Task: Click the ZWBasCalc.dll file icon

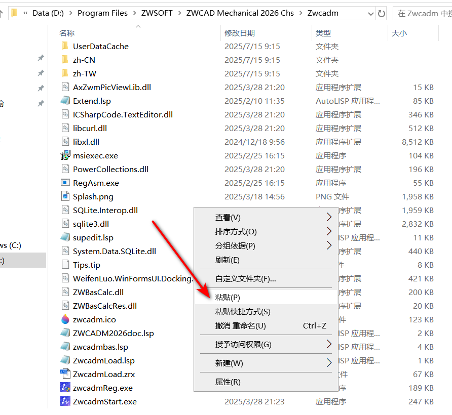Action: point(65,292)
